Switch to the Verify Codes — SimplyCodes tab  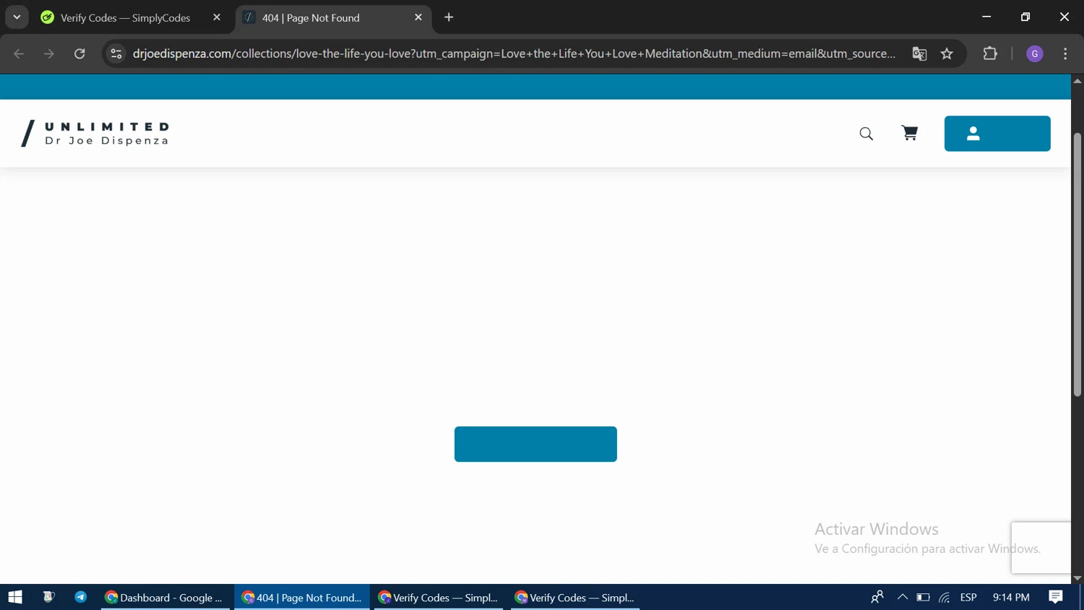coord(125,17)
